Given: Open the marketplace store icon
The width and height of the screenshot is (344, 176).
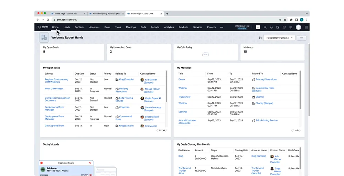Looking at the screenshot, I should (284, 27).
